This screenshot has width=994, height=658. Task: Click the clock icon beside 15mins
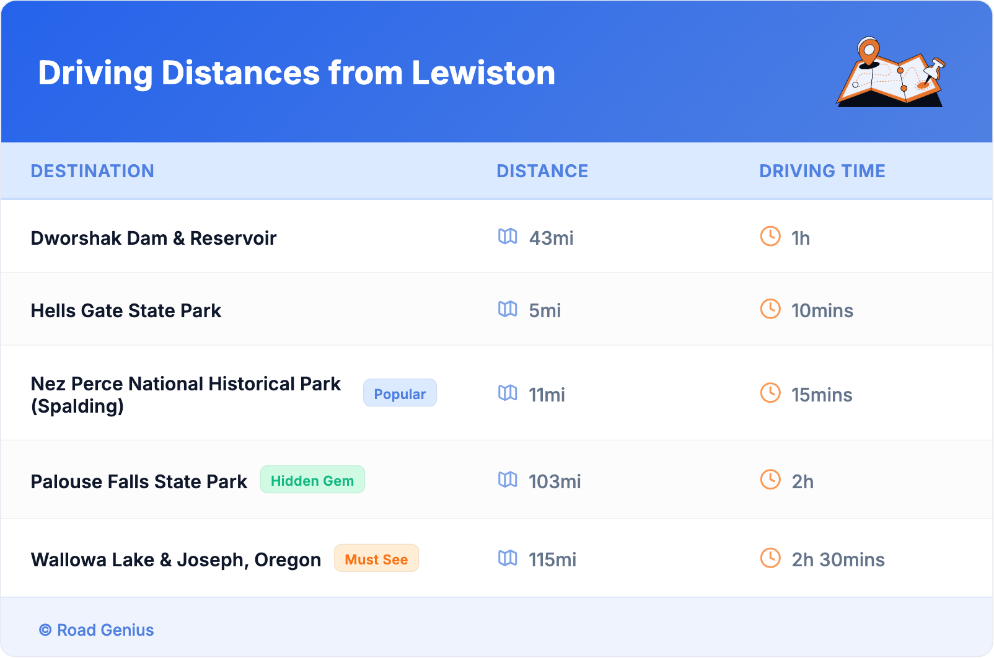(770, 393)
